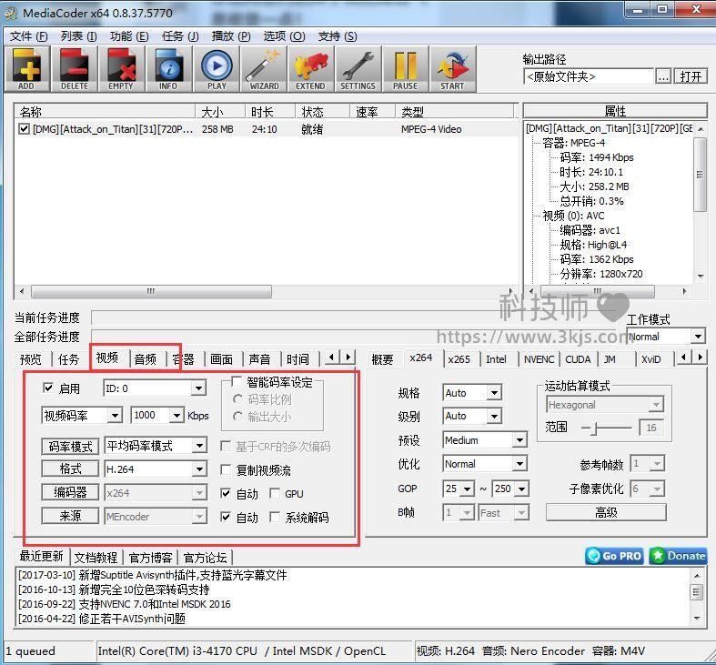
Task: Toggle the 自动 checkbox next to 编码器
Action: point(226,493)
